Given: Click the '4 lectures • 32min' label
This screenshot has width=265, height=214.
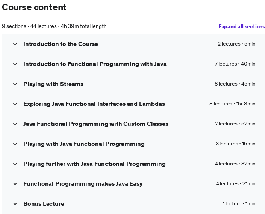Looking at the screenshot, I should [x=235, y=164].
